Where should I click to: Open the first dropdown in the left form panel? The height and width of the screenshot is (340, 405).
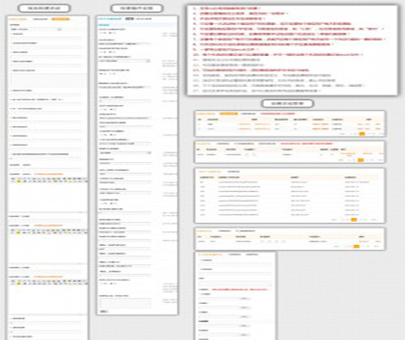36,29
